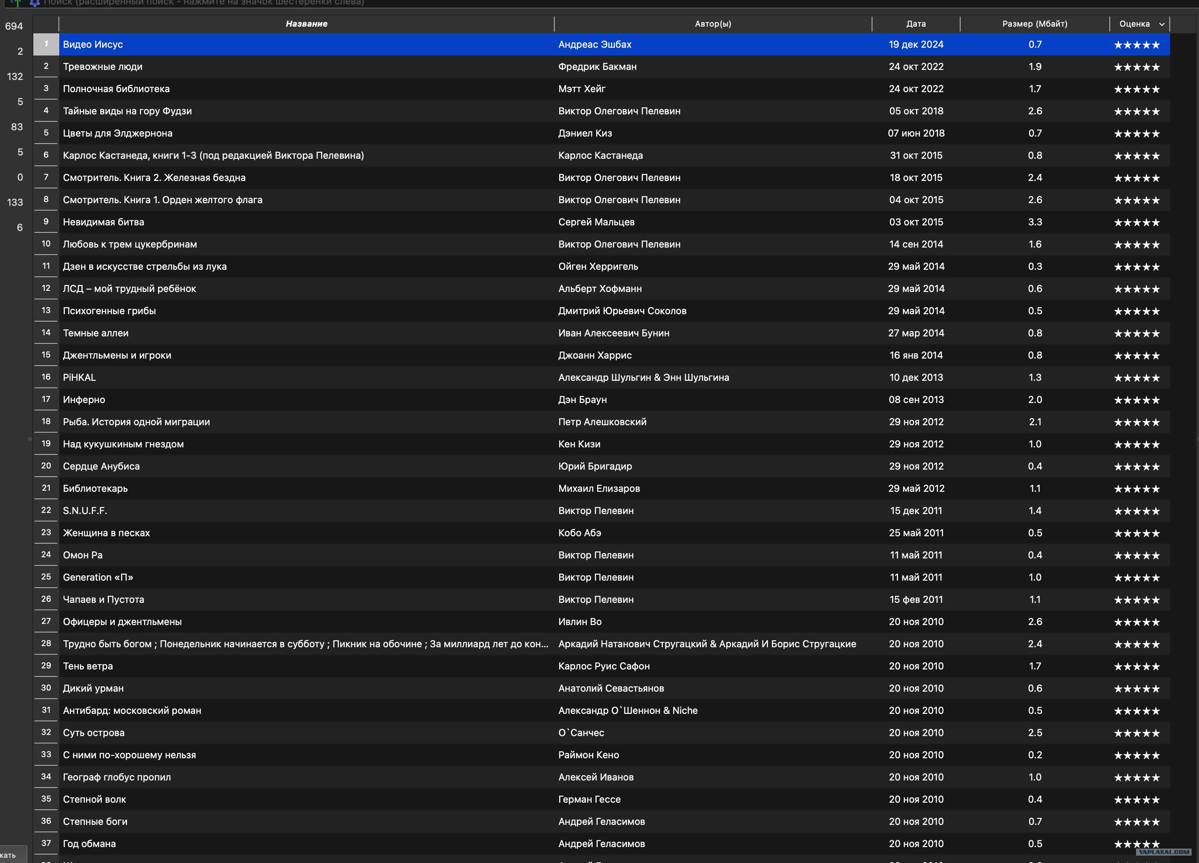Viewport: 1199px width, 863px height.
Task: Select the book Темные аллеи
Action: [x=96, y=333]
